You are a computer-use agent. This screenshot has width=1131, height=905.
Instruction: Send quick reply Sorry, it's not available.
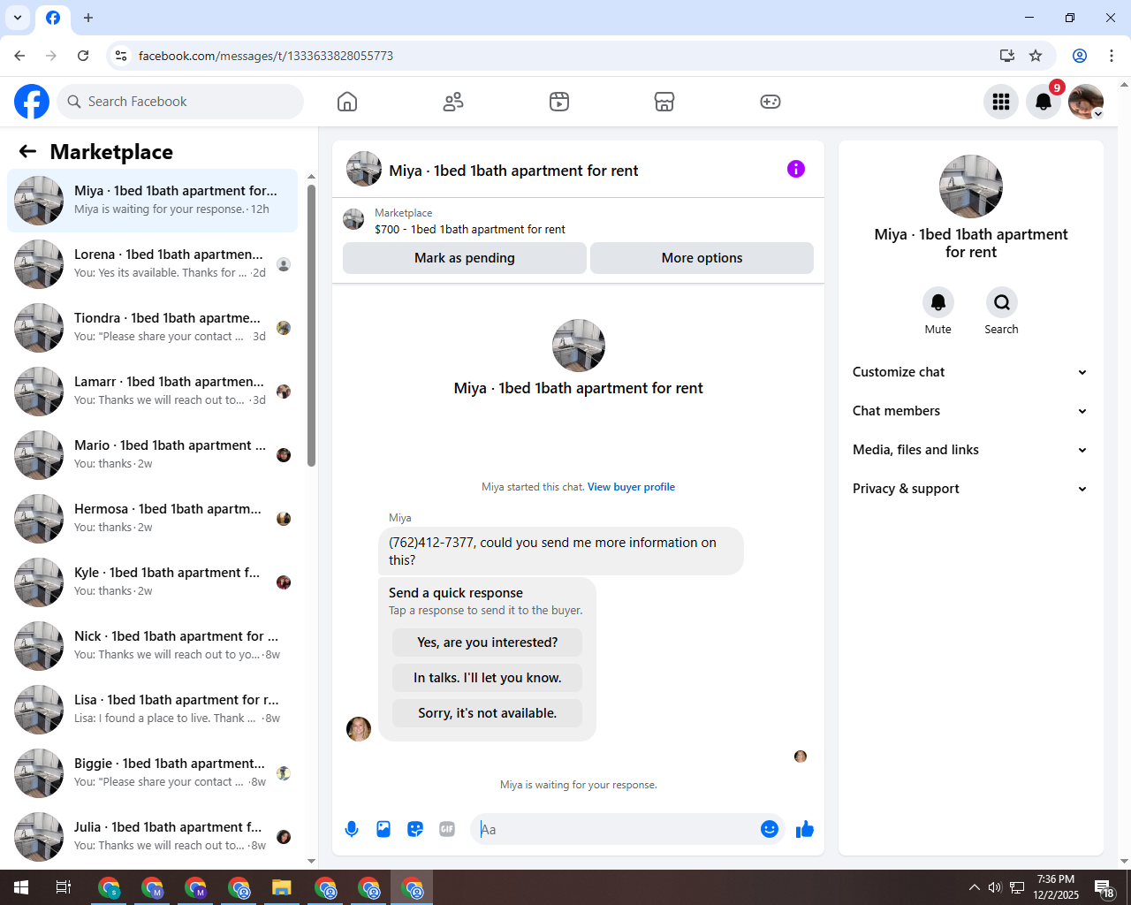[x=488, y=713]
